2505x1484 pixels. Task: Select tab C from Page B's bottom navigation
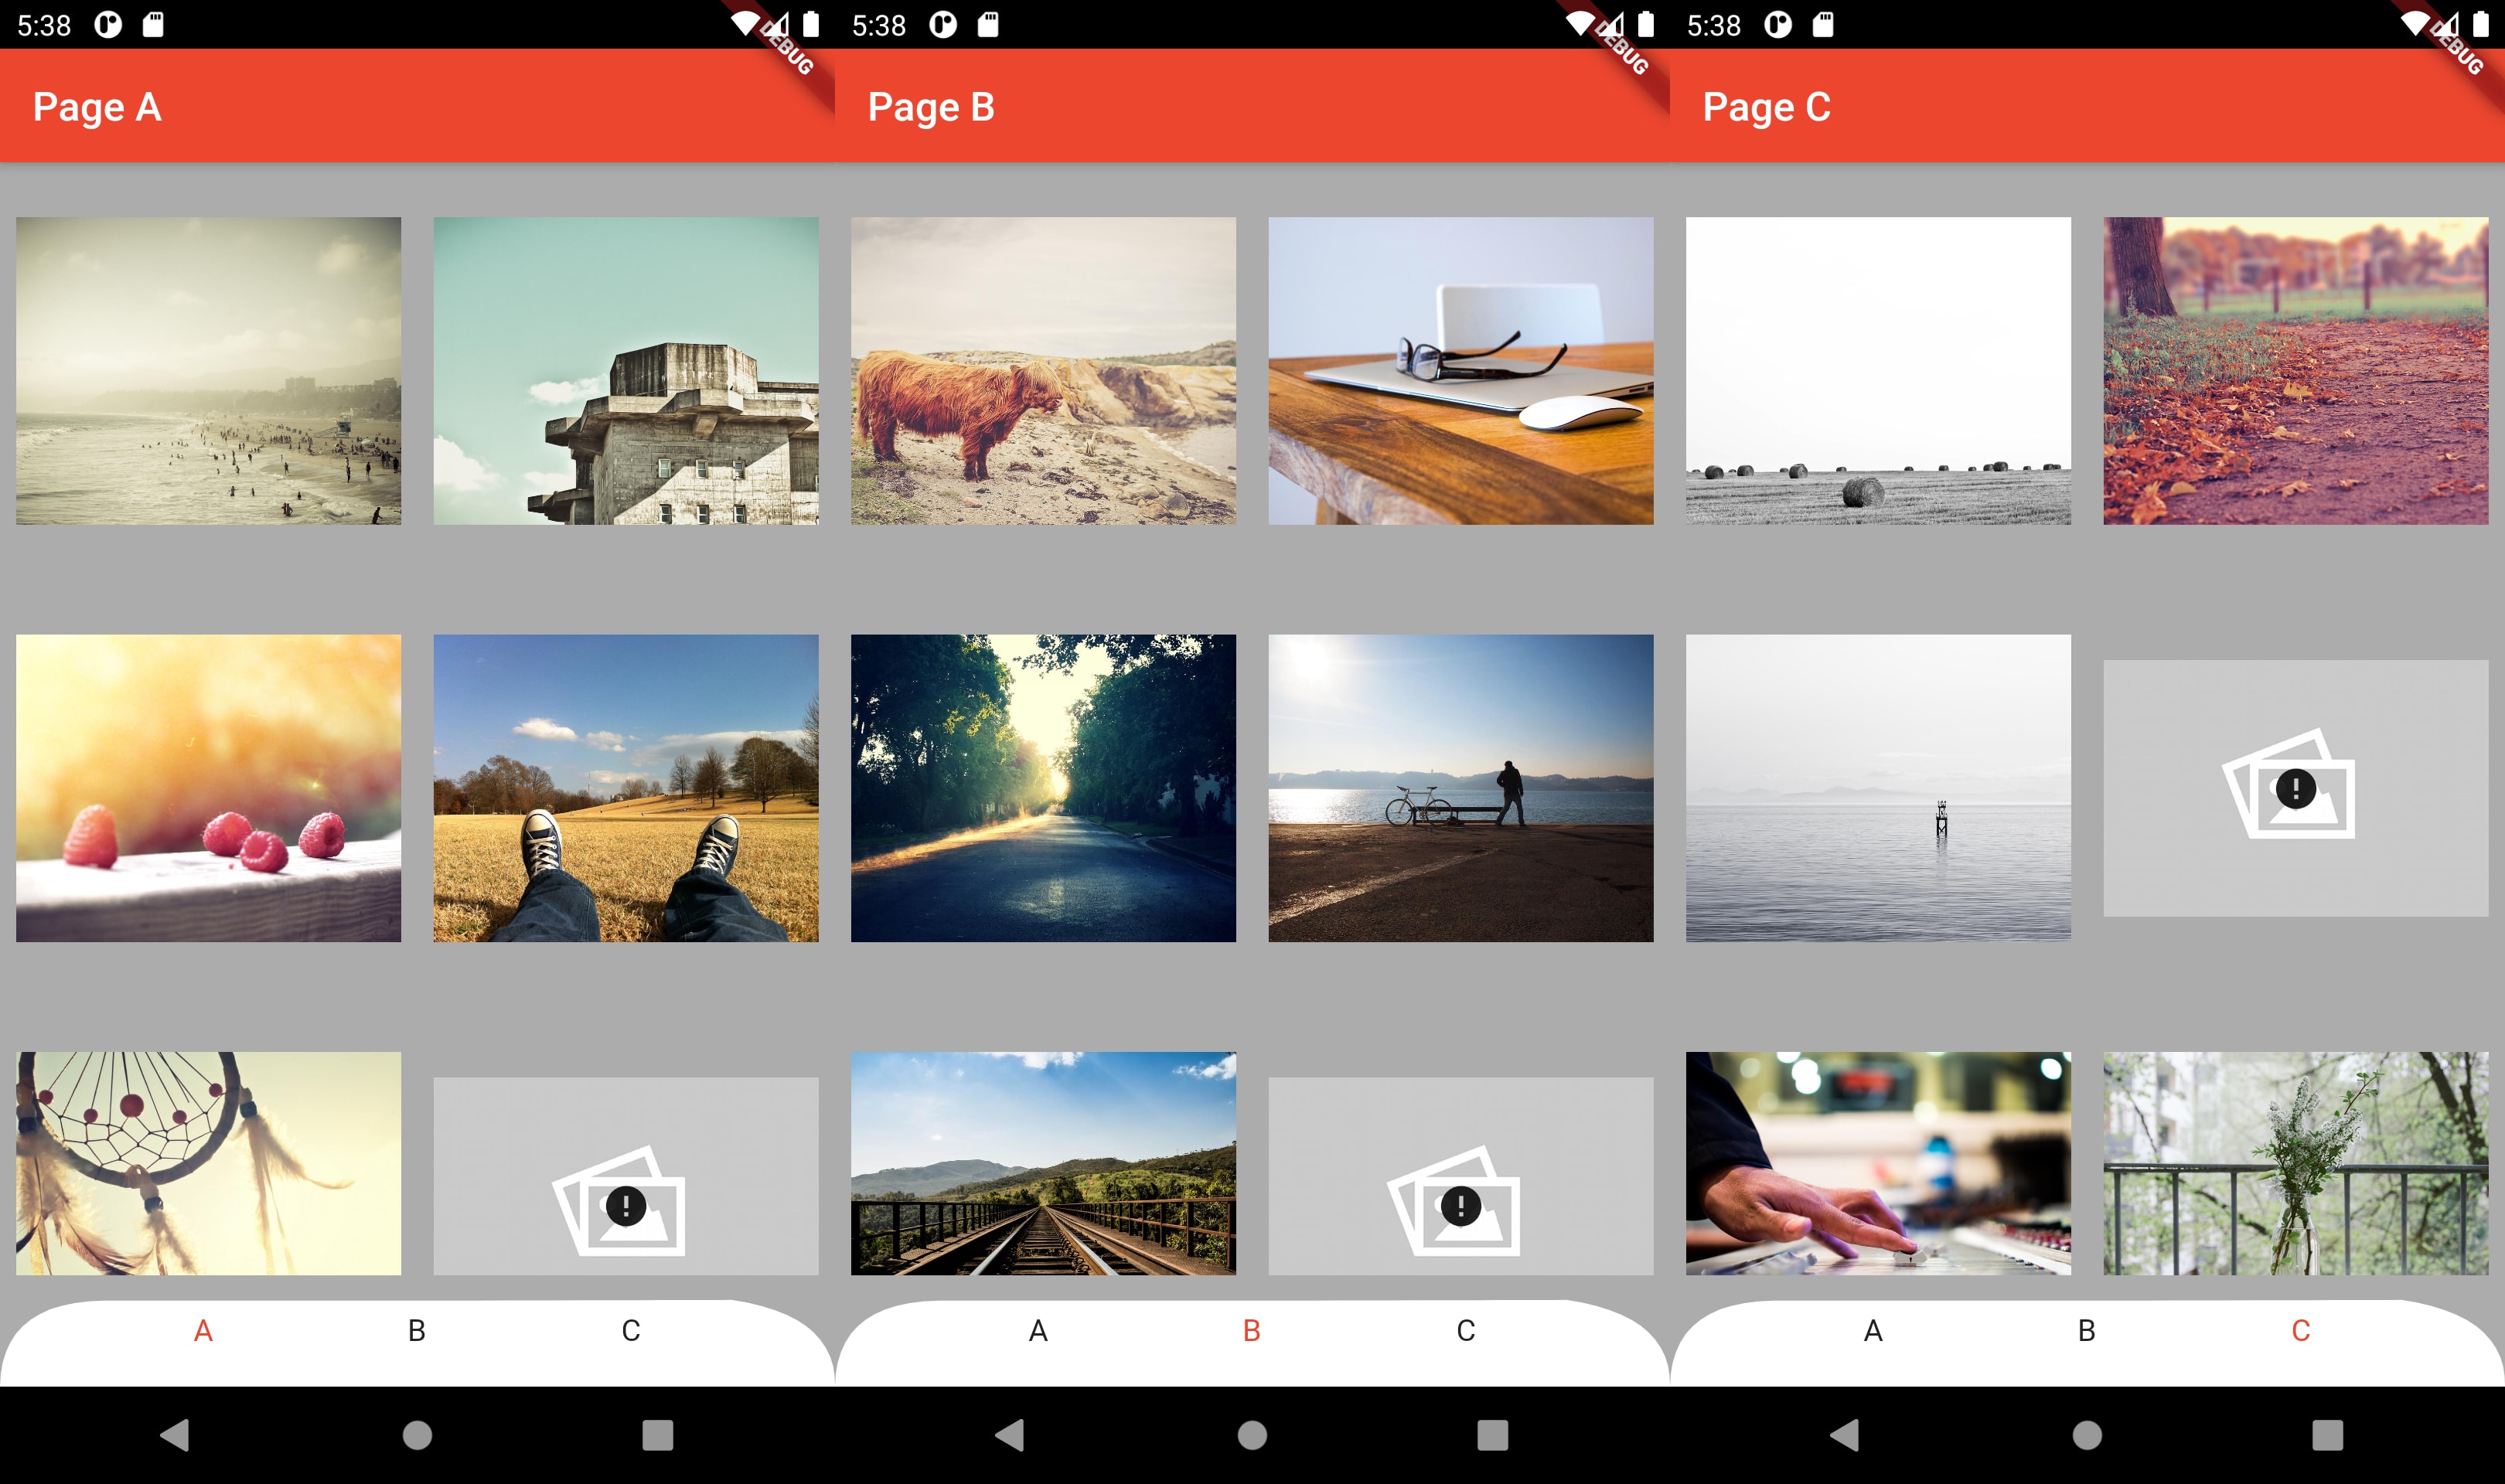[1466, 1330]
